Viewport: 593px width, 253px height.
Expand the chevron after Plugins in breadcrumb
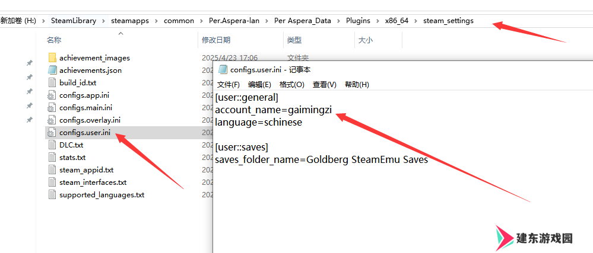pos(378,21)
